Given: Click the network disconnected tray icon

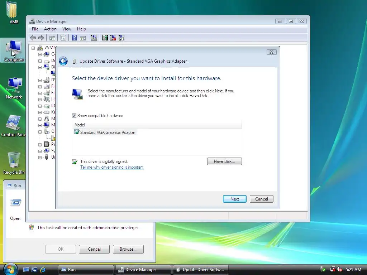Looking at the screenshot, I should coord(333,269).
